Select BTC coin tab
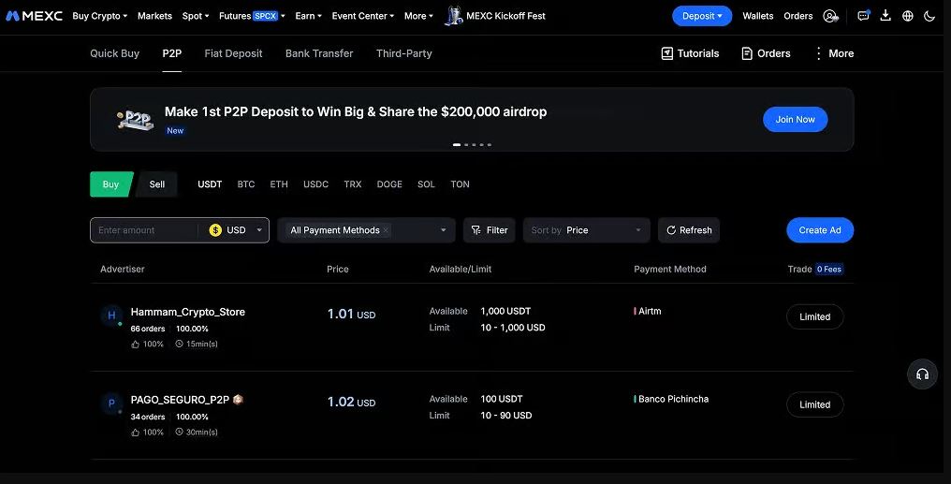The width and height of the screenshot is (951, 484). (245, 184)
